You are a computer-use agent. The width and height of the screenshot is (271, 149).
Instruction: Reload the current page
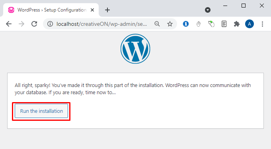pyautogui.click(x=34, y=24)
